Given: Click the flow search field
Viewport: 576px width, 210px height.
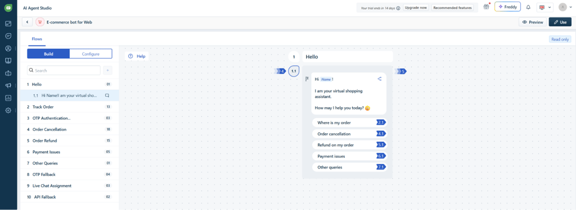Looking at the screenshot, I should (x=64, y=70).
